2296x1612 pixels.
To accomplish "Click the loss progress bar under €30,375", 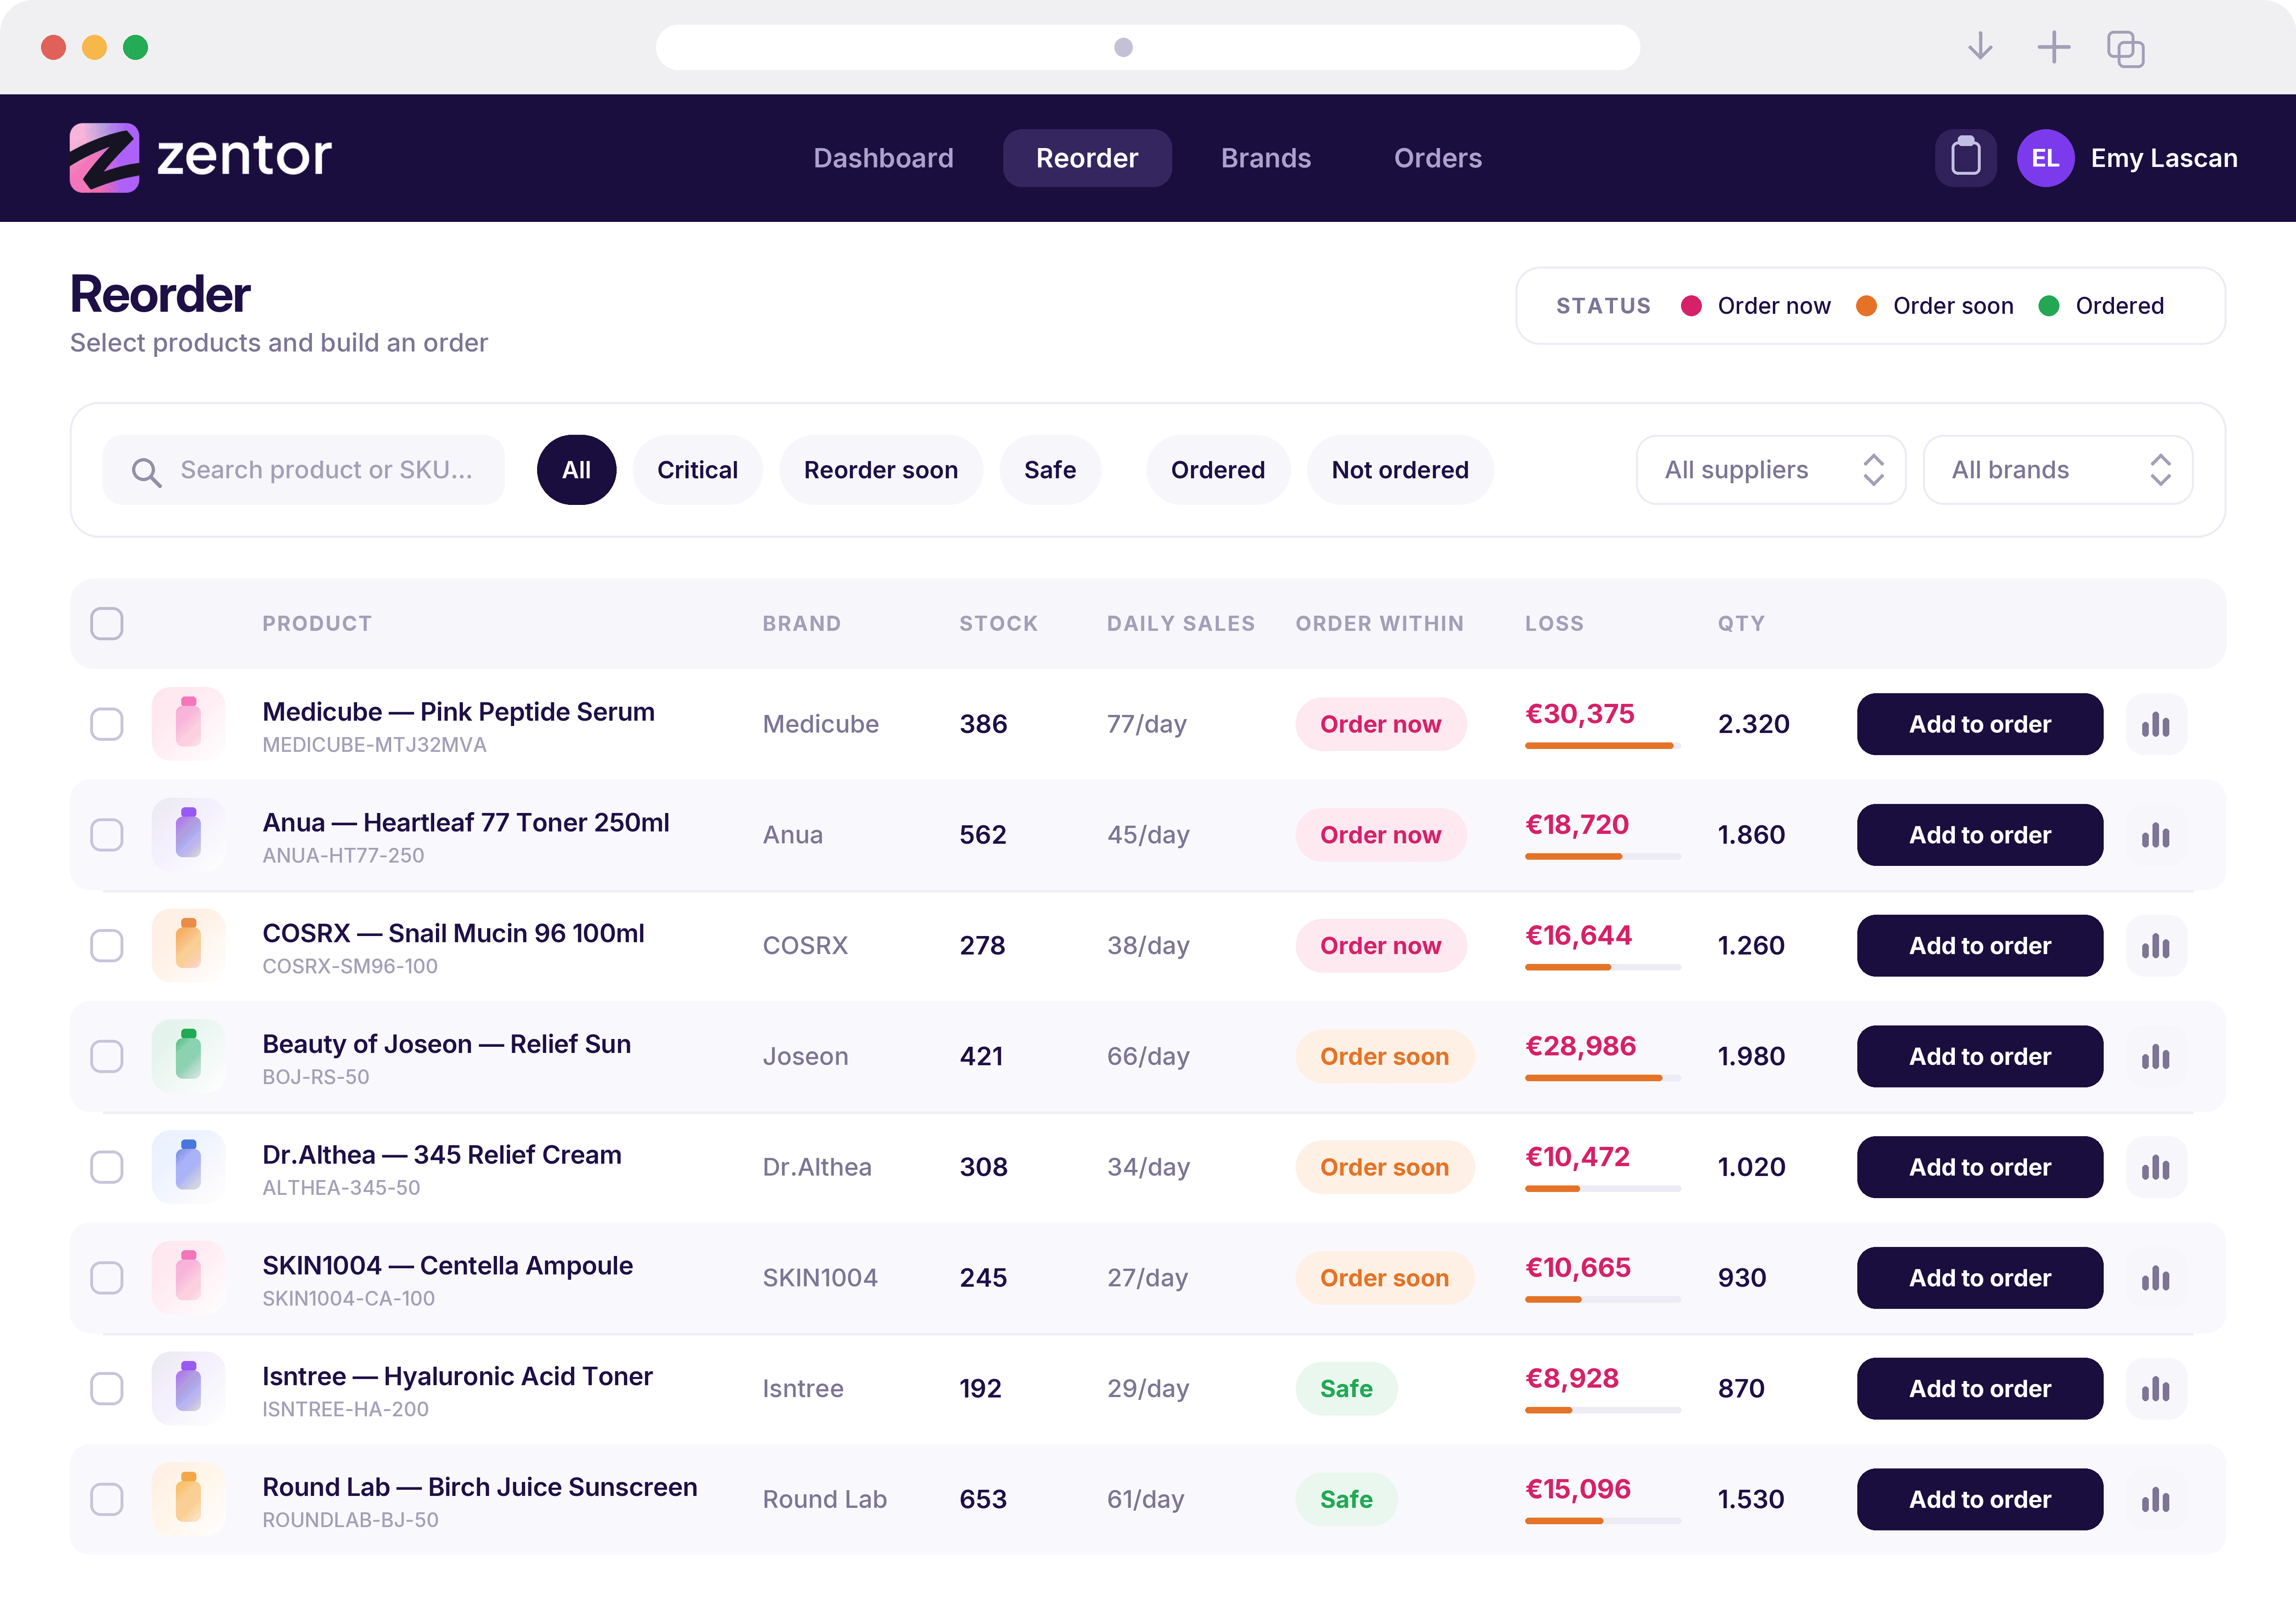I will [x=1603, y=745].
